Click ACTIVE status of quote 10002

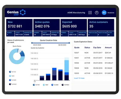(87, 63)
